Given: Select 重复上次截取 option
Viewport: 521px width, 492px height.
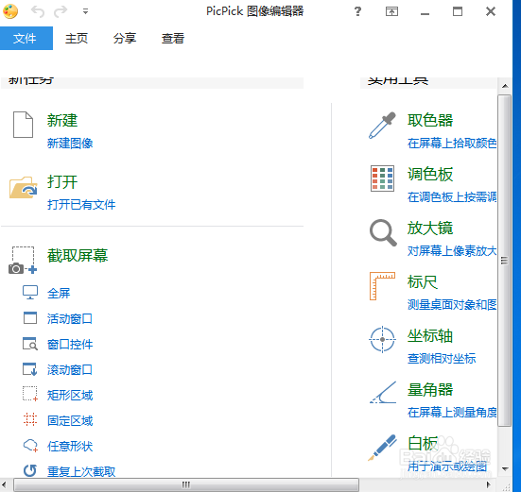Looking at the screenshot, I should pos(81,471).
